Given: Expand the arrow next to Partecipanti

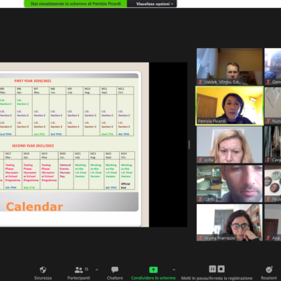Looking at the screenshot, I should [97, 270].
